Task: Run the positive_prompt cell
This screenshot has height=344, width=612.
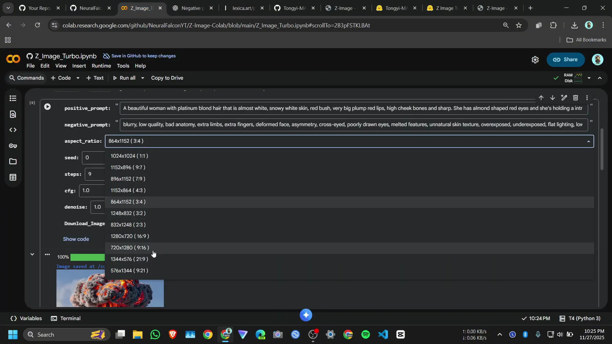Action: pyautogui.click(x=47, y=107)
